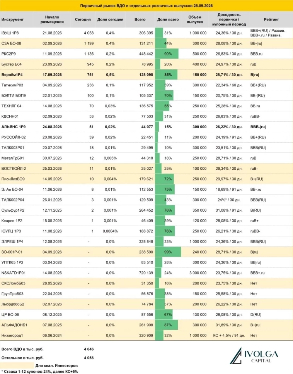Click the 99% progress bar for ЗО-001Р-01
Viewport: 293px width, 374px height.
point(168,252)
